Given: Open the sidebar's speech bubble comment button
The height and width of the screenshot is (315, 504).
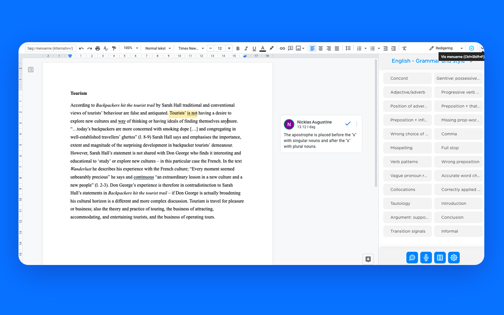Looking at the screenshot, I should coord(412,258).
